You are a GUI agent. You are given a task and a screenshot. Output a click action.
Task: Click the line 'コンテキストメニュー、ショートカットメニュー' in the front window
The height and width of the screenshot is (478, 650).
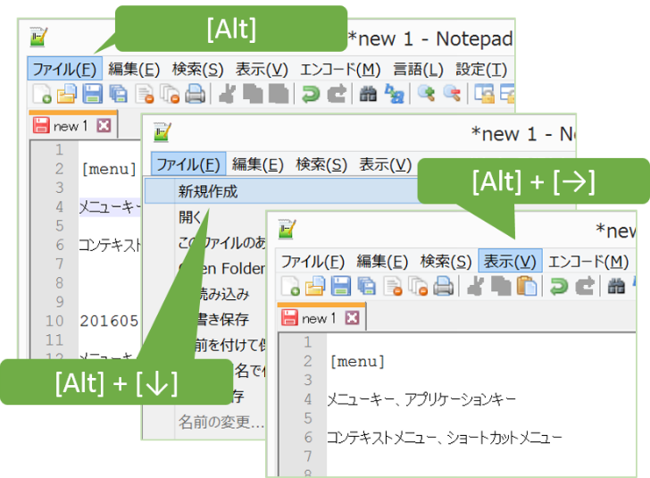coord(445,437)
